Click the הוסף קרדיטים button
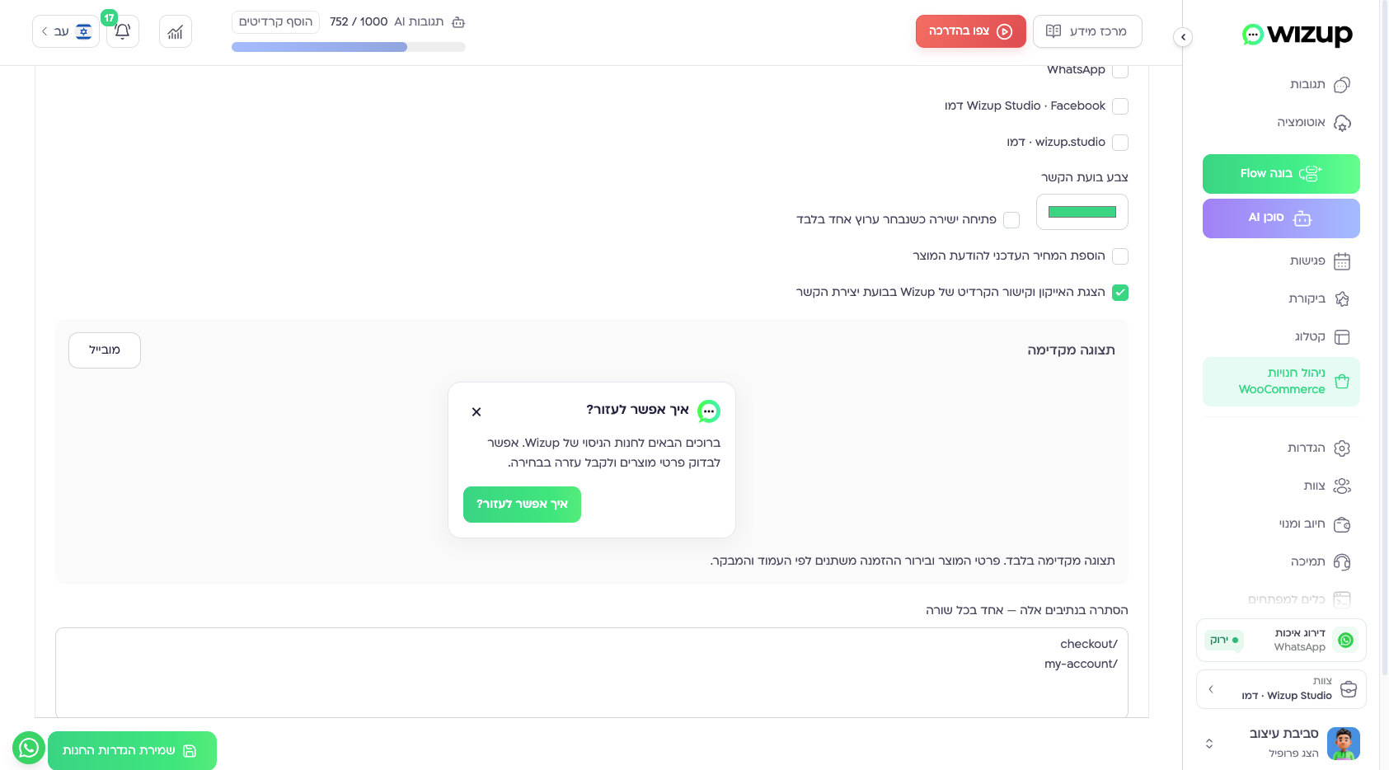Screen dimensions: 1389x770 tap(275, 21)
